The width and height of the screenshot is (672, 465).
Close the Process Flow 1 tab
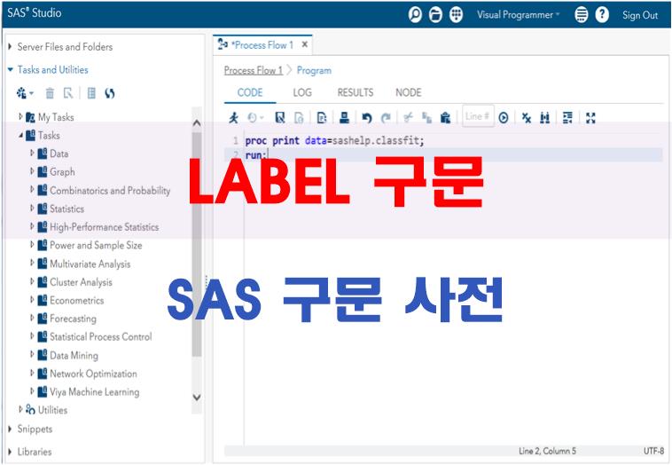pyautogui.click(x=305, y=44)
